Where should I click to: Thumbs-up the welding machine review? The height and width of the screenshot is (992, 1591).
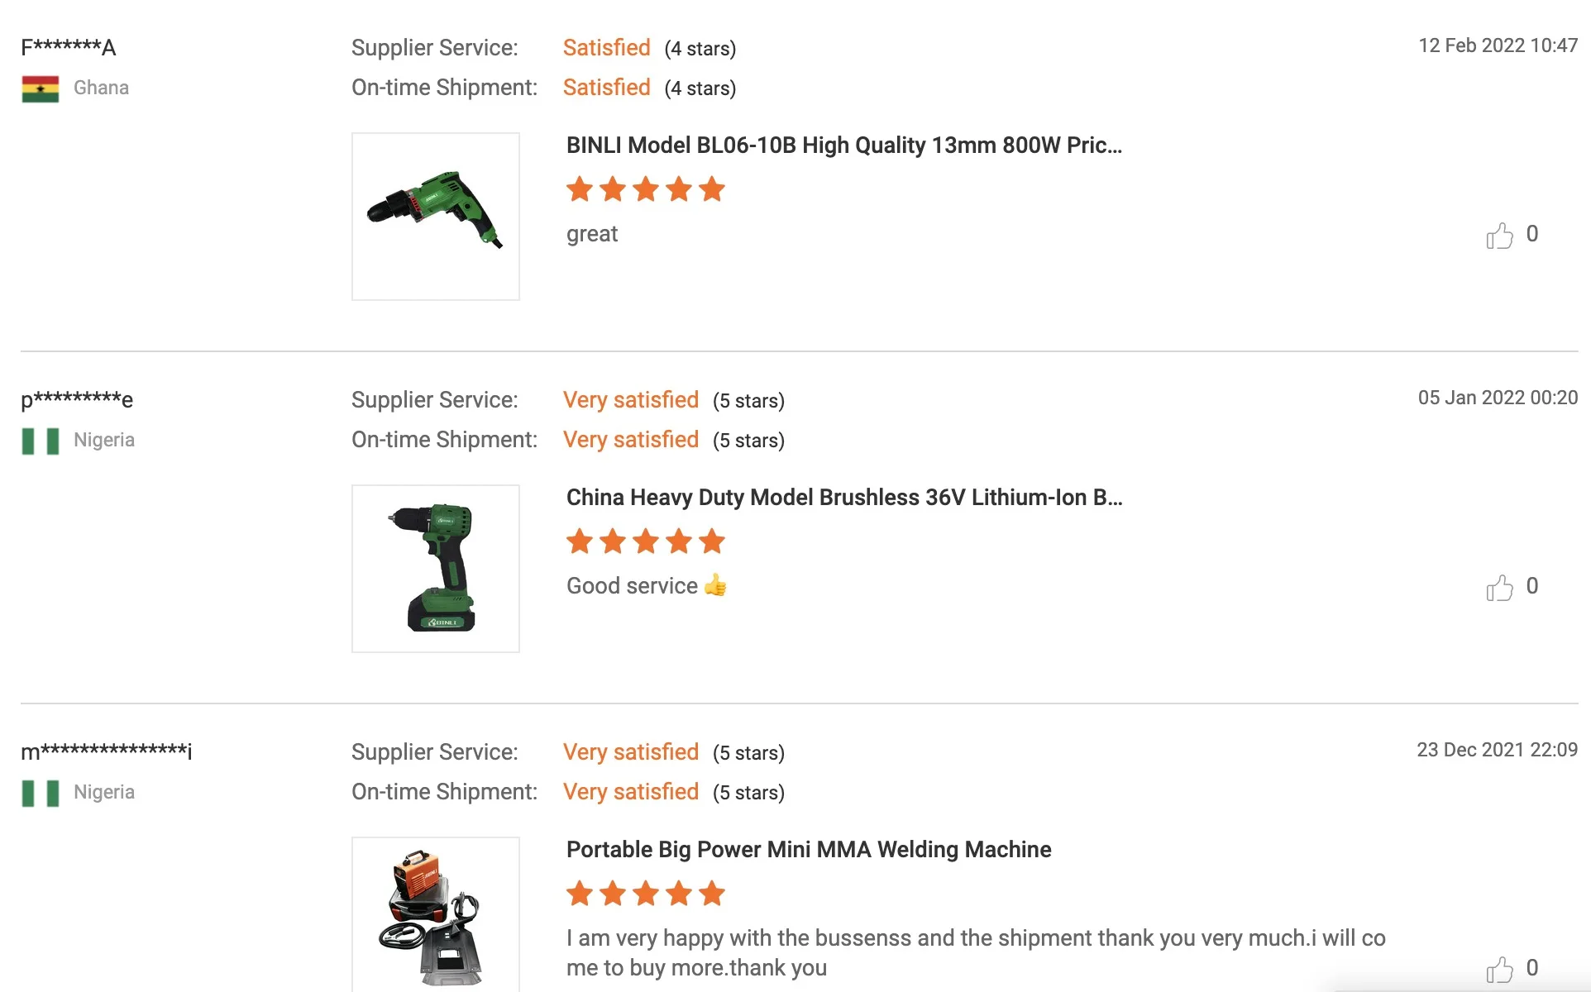coord(1499,970)
